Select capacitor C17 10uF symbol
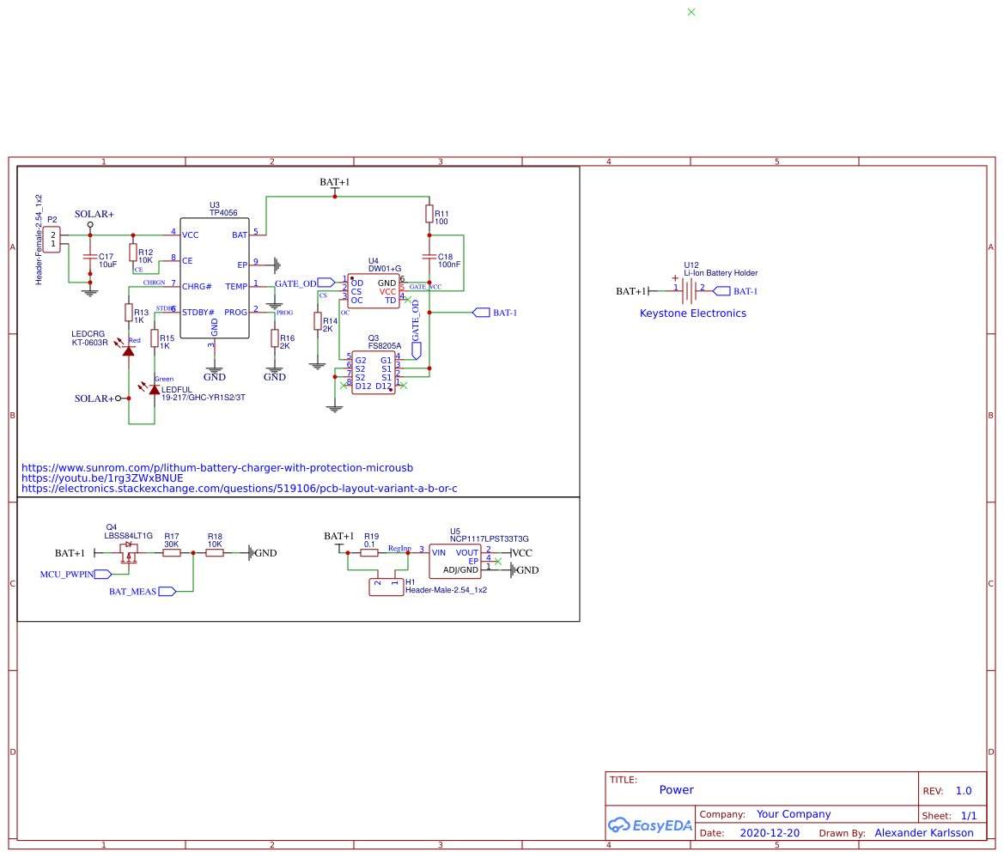The height and width of the screenshot is (858, 1004). (x=89, y=257)
